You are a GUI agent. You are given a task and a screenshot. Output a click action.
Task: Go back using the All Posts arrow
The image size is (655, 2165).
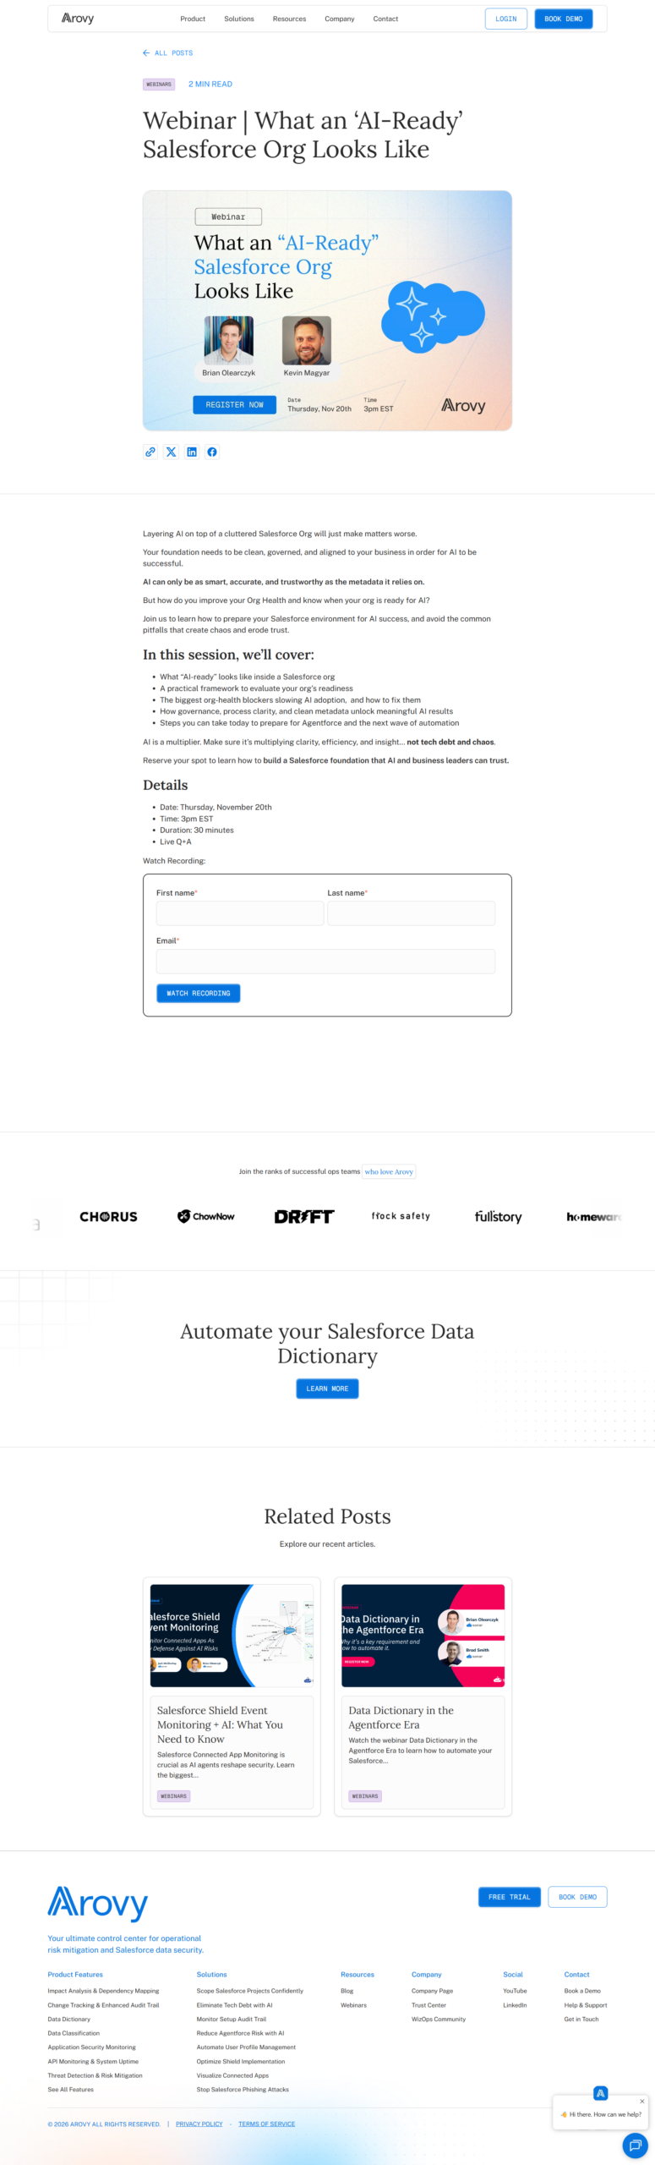tap(146, 53)
